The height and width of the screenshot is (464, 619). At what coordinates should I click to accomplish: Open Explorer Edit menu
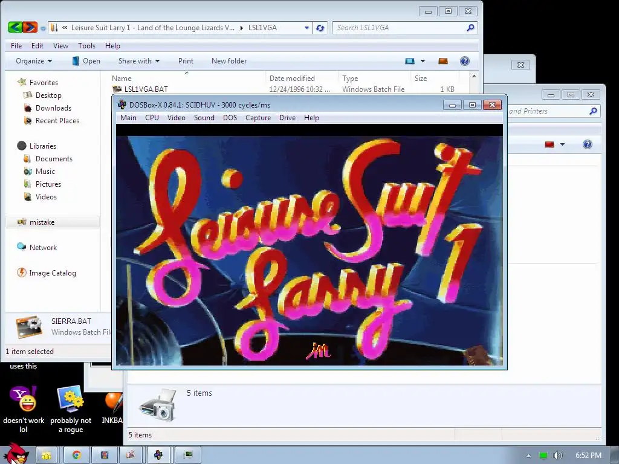(x=37, y=46)
